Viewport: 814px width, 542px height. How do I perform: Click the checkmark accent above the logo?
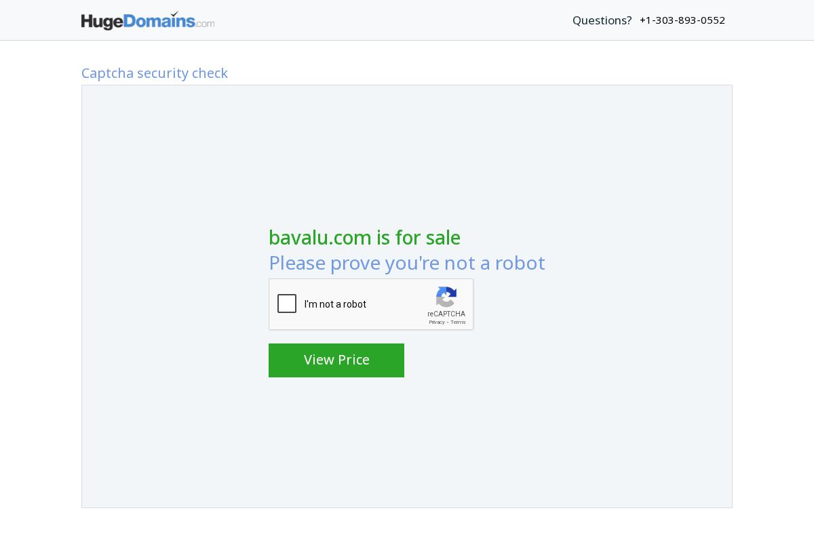pyautogui.click(x=174, y=12)
